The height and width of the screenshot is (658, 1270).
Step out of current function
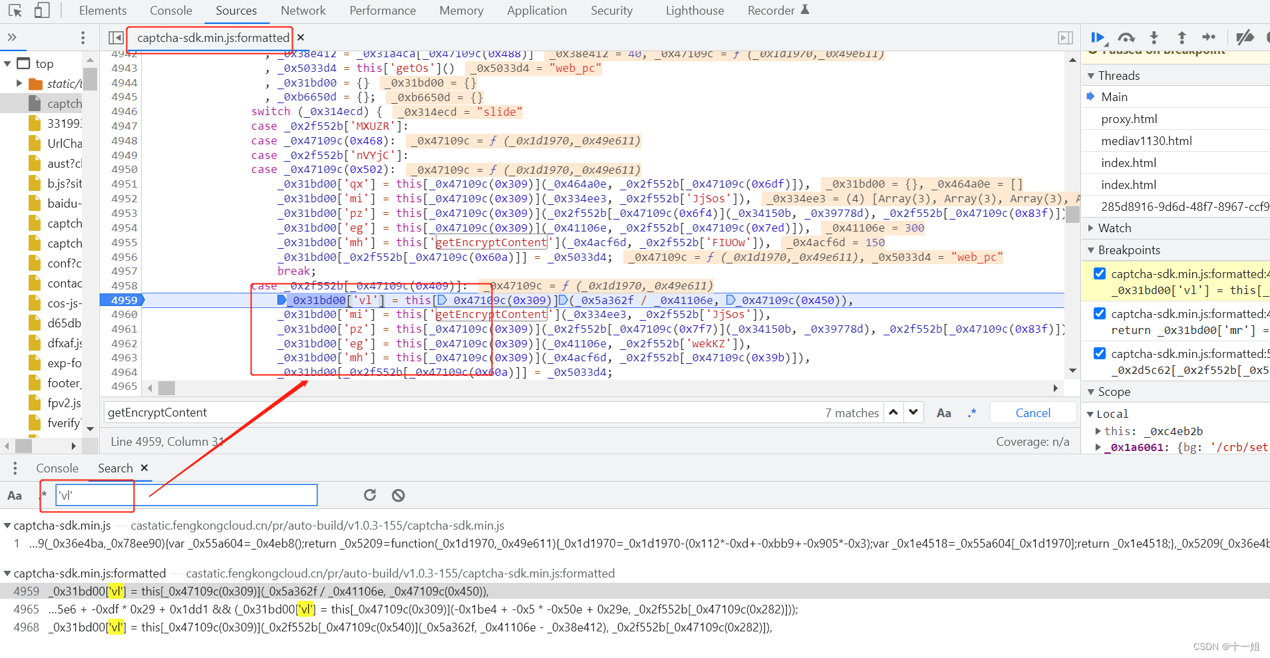(1182, 38)
